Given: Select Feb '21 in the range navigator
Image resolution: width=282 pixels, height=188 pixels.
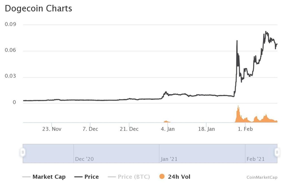Looking at the screenshot, I should [x=255, y=159].
